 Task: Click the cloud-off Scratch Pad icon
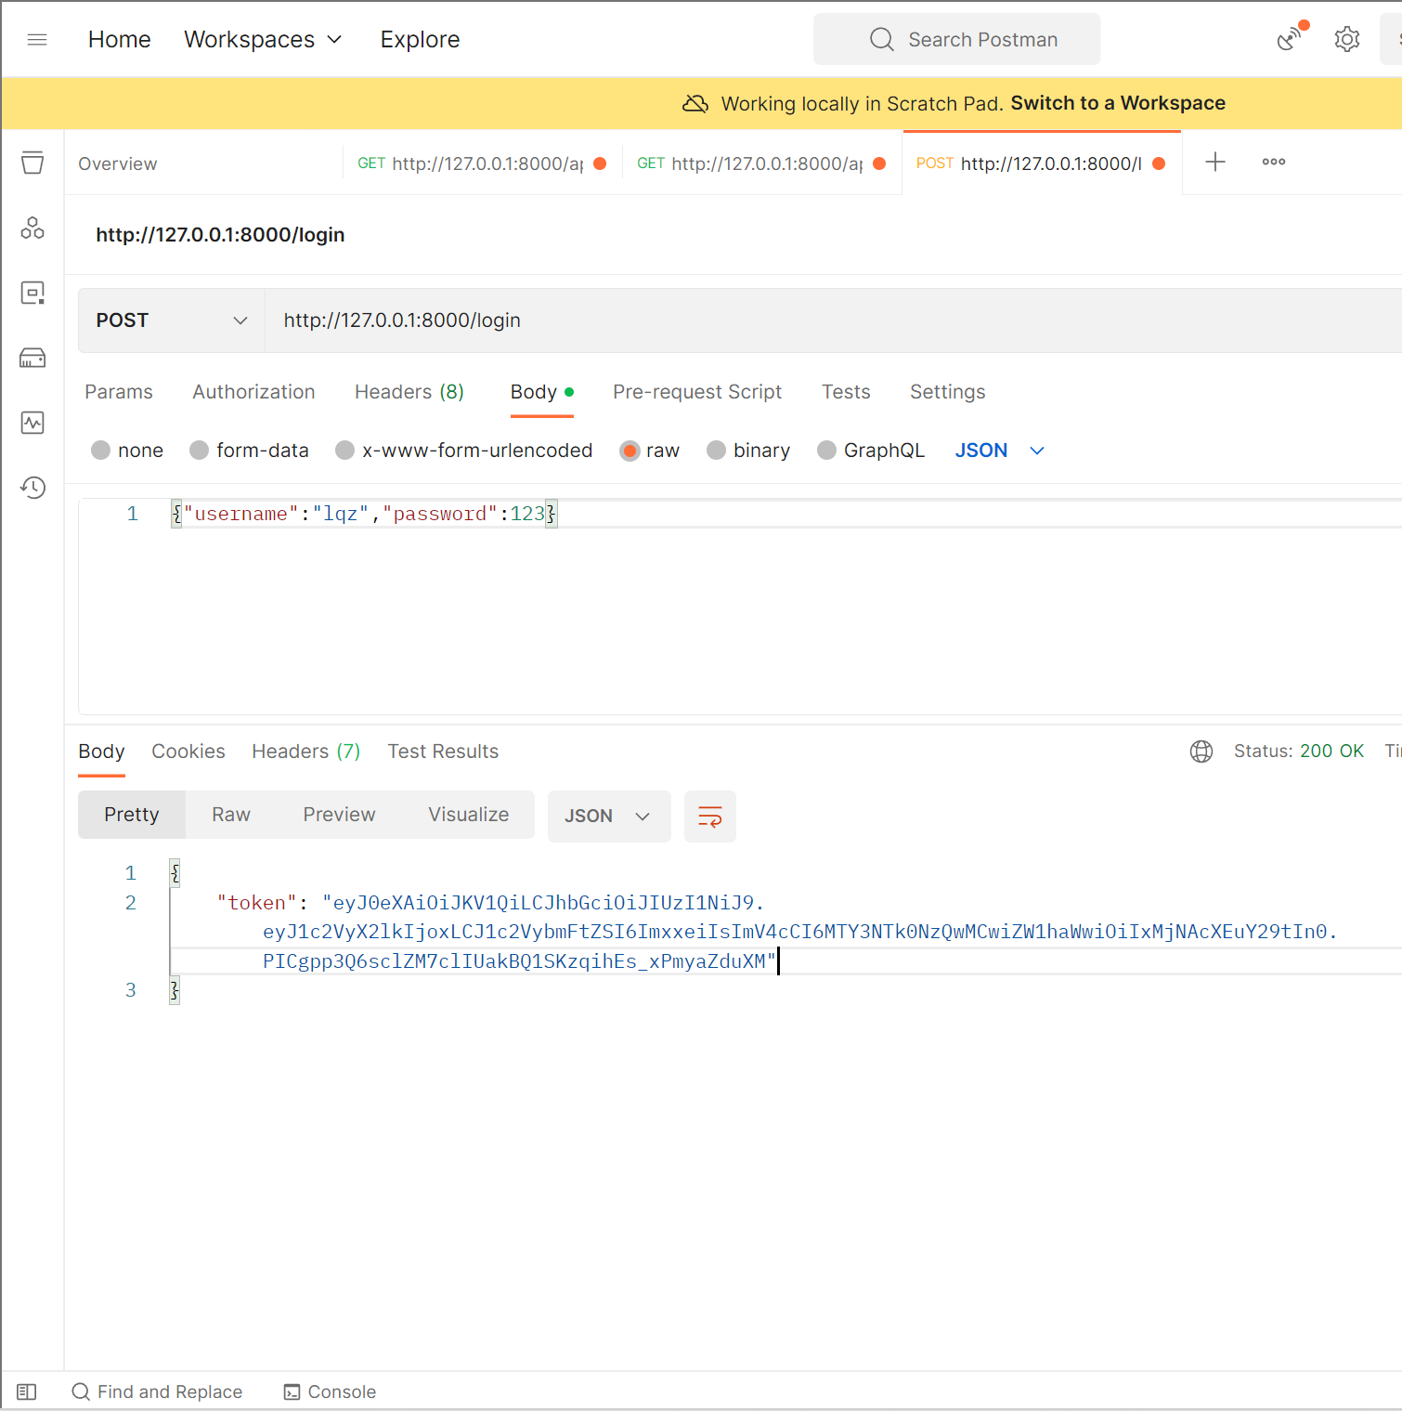[695, 103]
